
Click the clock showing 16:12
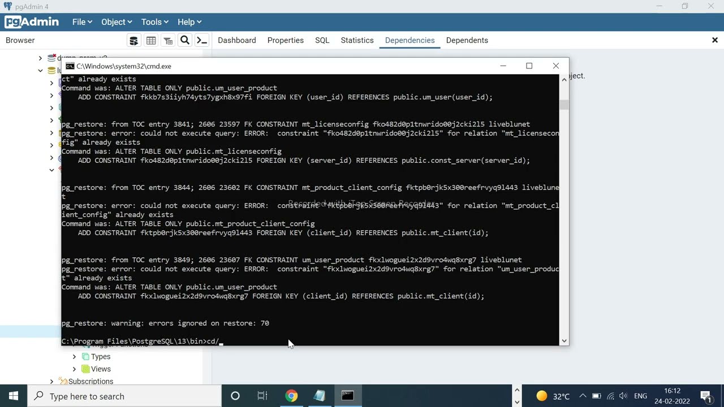coord(673,391)
